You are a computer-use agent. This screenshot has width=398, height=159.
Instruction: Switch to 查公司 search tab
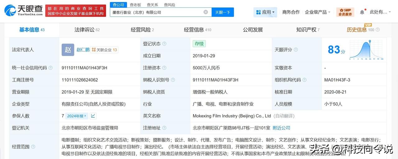pos(118,5)
